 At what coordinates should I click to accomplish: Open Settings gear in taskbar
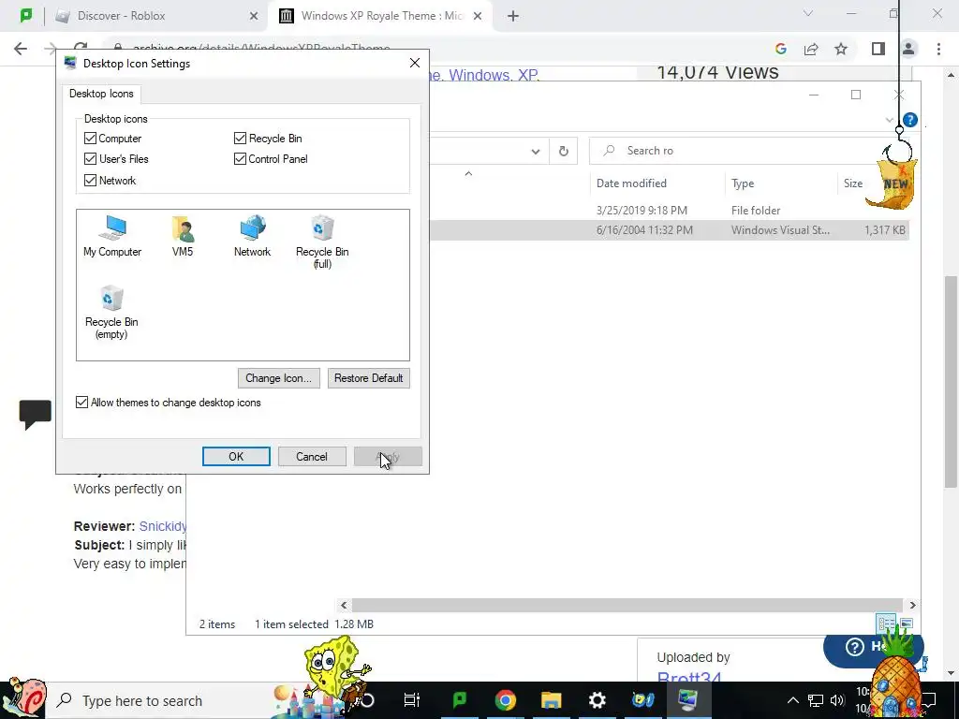coord(597,700)
